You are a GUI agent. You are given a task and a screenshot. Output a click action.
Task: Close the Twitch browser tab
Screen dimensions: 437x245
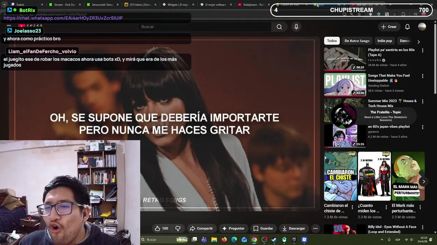(42, 5)
